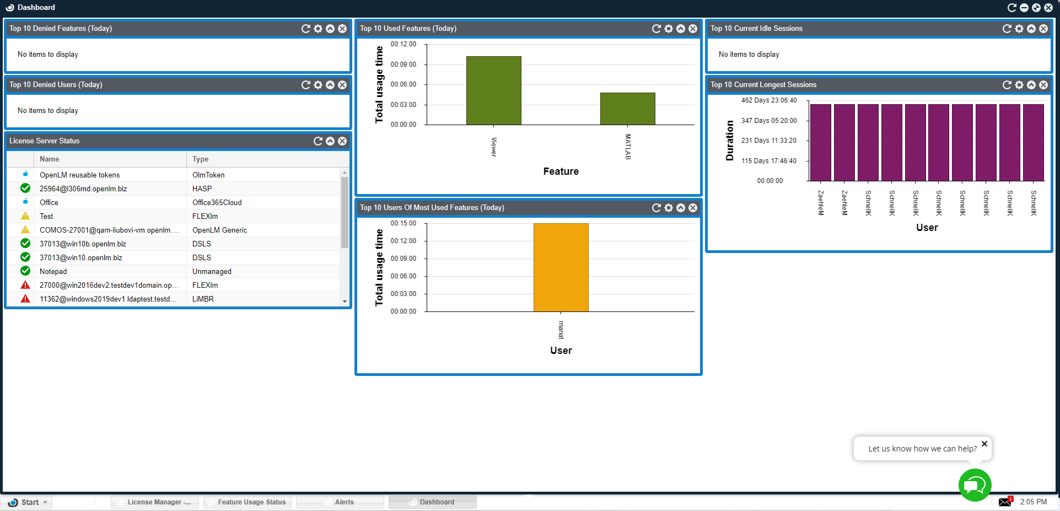
Task: Select the OpenLM reusable tokens row
Action: tap(79, 175)
